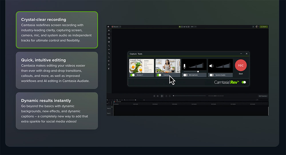Screen dimensions: 286x155
Task: Open Voice narration microphone sidebar icon
Action: [109, 64]
